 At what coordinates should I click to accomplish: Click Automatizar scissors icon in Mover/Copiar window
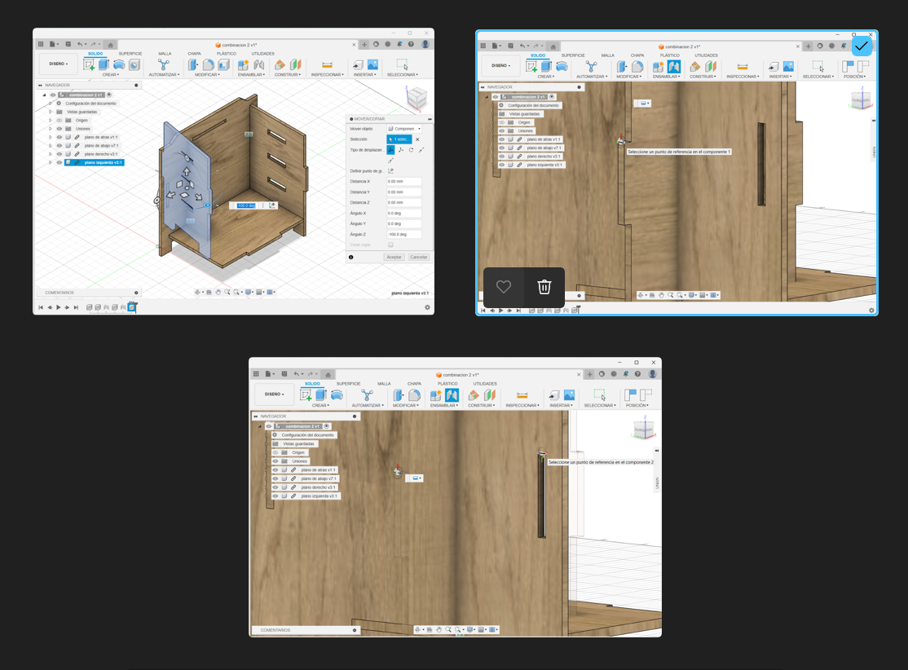164,65
